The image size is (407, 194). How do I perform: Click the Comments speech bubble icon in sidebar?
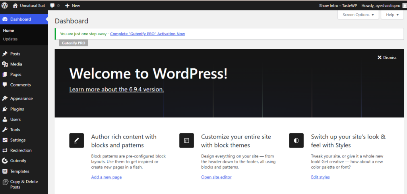[5, 85]
